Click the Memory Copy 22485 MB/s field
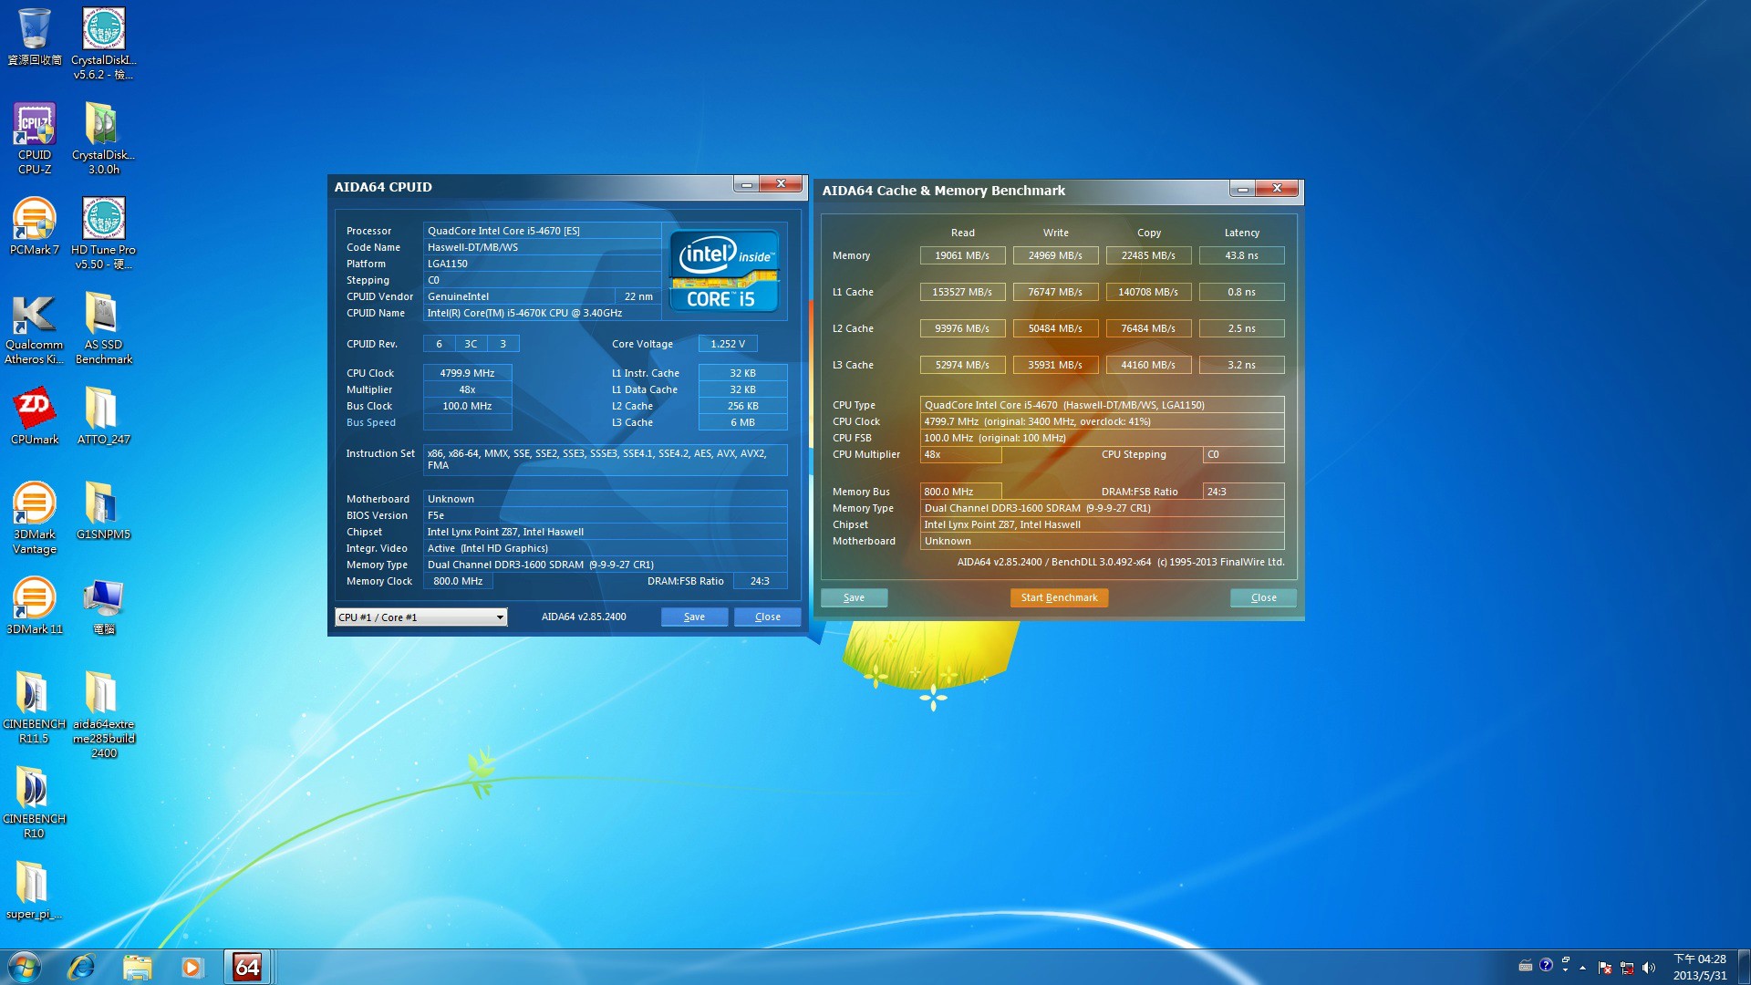Viewport: 1751px width, 985px height. pyautogui.click(x=1148, y=256)
